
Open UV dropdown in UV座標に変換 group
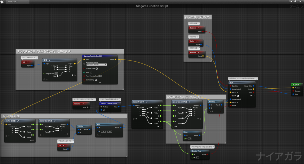coord(63,146)
